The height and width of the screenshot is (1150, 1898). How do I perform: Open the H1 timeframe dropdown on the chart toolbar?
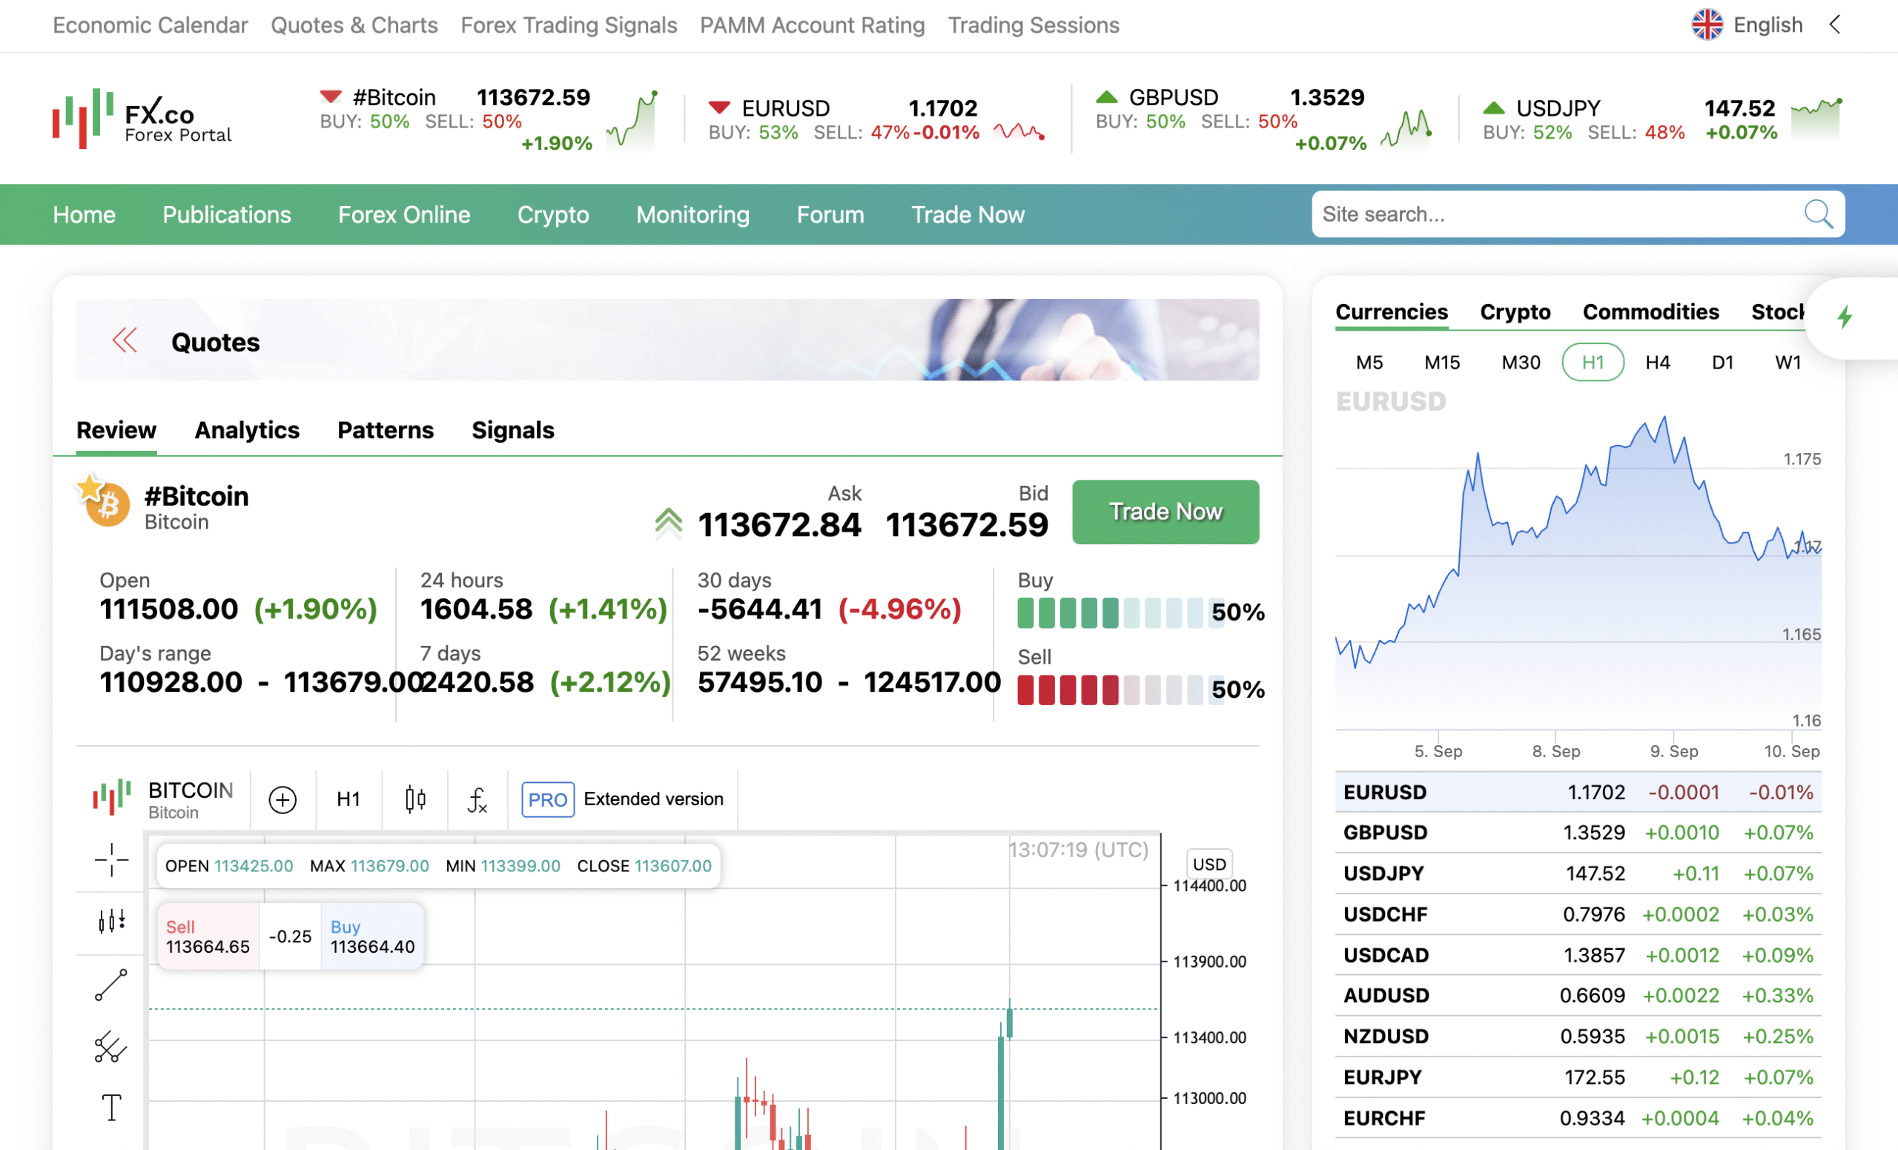(348, 799)
